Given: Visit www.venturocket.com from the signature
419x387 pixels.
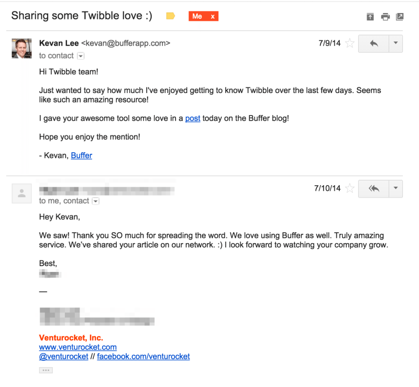Looking at the screenshot, I should (x=78, y=347).
